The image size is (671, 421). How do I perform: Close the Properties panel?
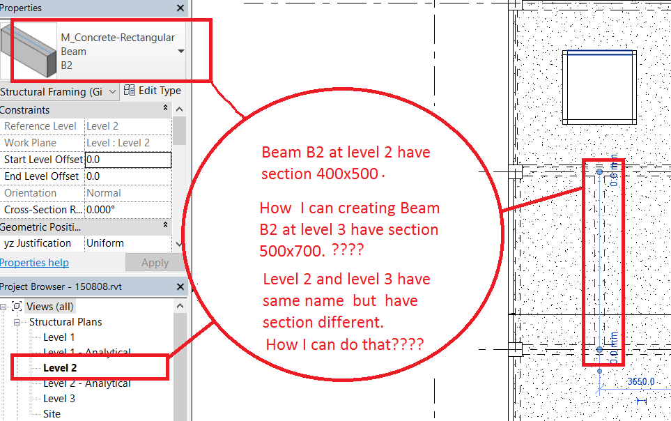click(x=180, y=8)
